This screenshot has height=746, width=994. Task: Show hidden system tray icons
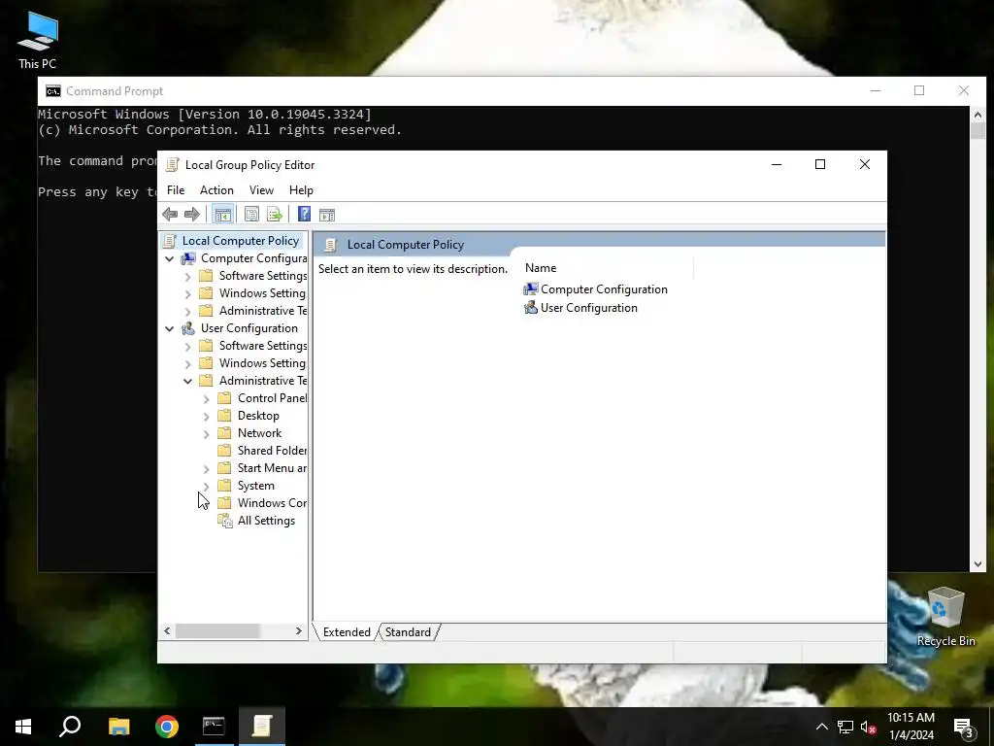pos(821,727)
